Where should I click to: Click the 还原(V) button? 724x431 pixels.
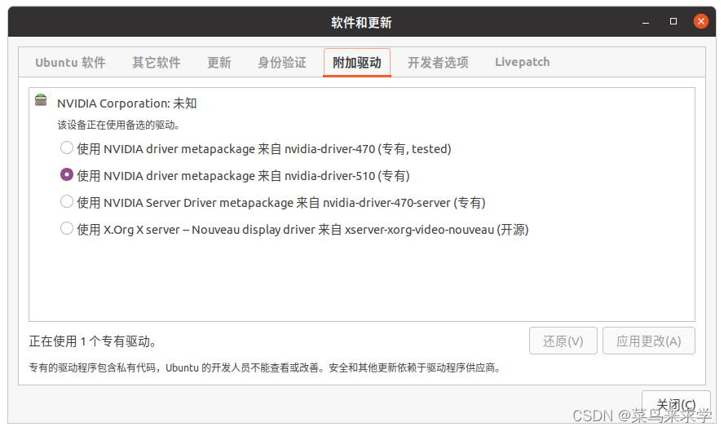(x=563, y=341)
